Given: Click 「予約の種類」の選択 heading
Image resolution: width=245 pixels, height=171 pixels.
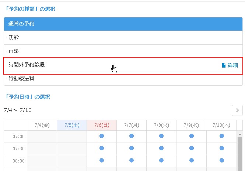Looking at the screenshot, I should (x=30, y=9).
